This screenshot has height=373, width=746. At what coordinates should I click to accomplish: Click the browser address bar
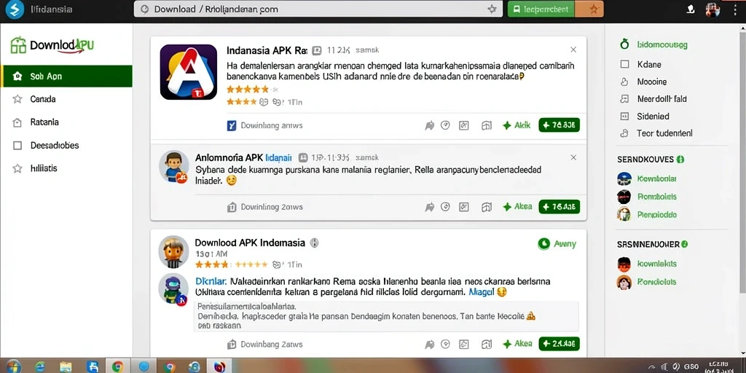point(318,9)
